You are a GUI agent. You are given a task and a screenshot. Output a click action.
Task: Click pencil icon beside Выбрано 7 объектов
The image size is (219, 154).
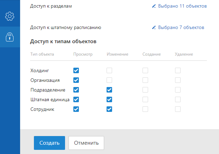154,27
